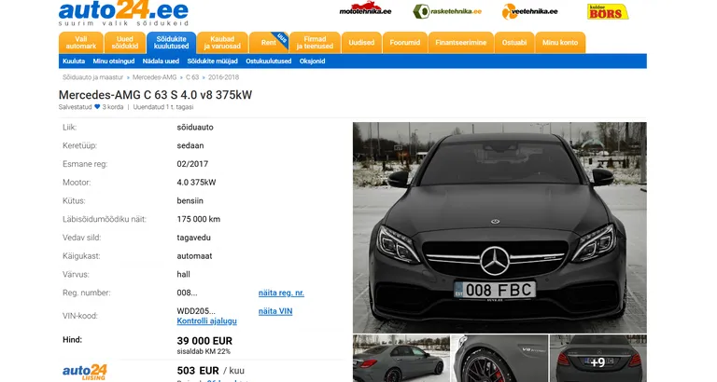The image size is (717, 382).
Task: Open the side-view car thumbnail
Action: pos(401,359)
